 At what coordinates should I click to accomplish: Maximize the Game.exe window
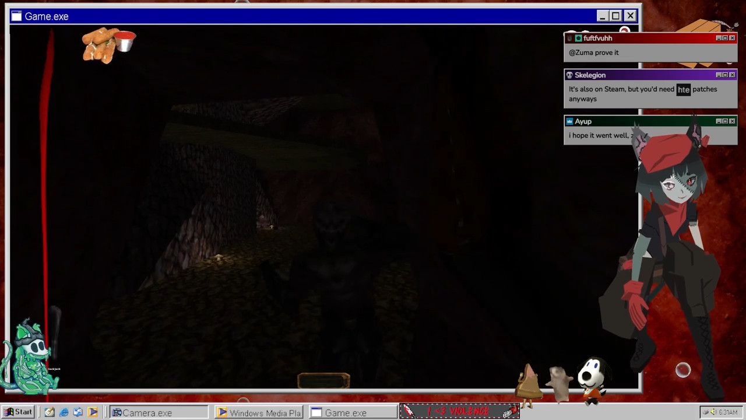click(x=615, y=16)
